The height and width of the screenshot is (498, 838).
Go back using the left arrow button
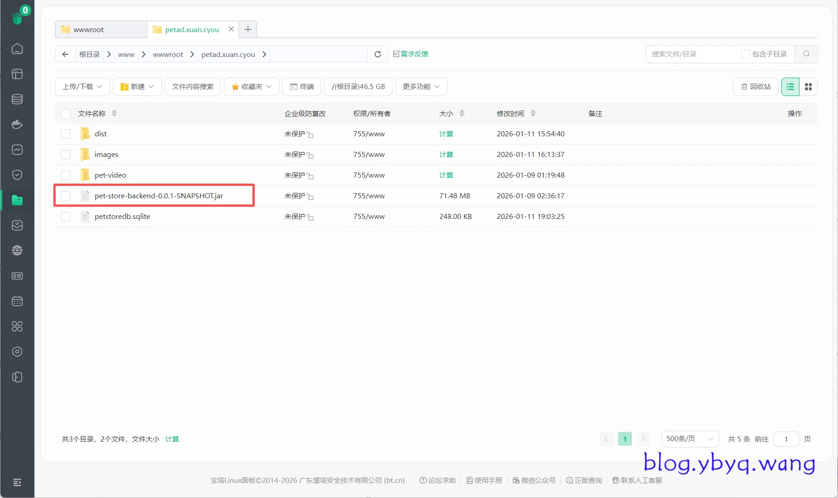point(65,54)
